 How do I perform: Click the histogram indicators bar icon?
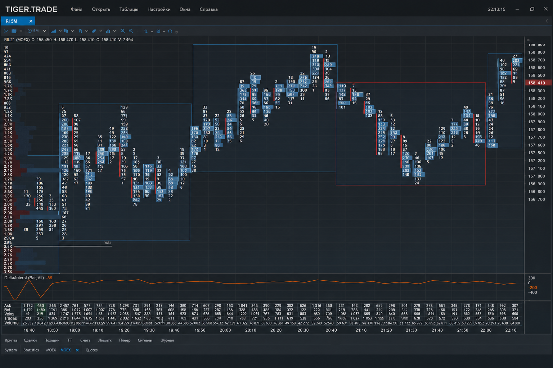[x=108, y=31]
